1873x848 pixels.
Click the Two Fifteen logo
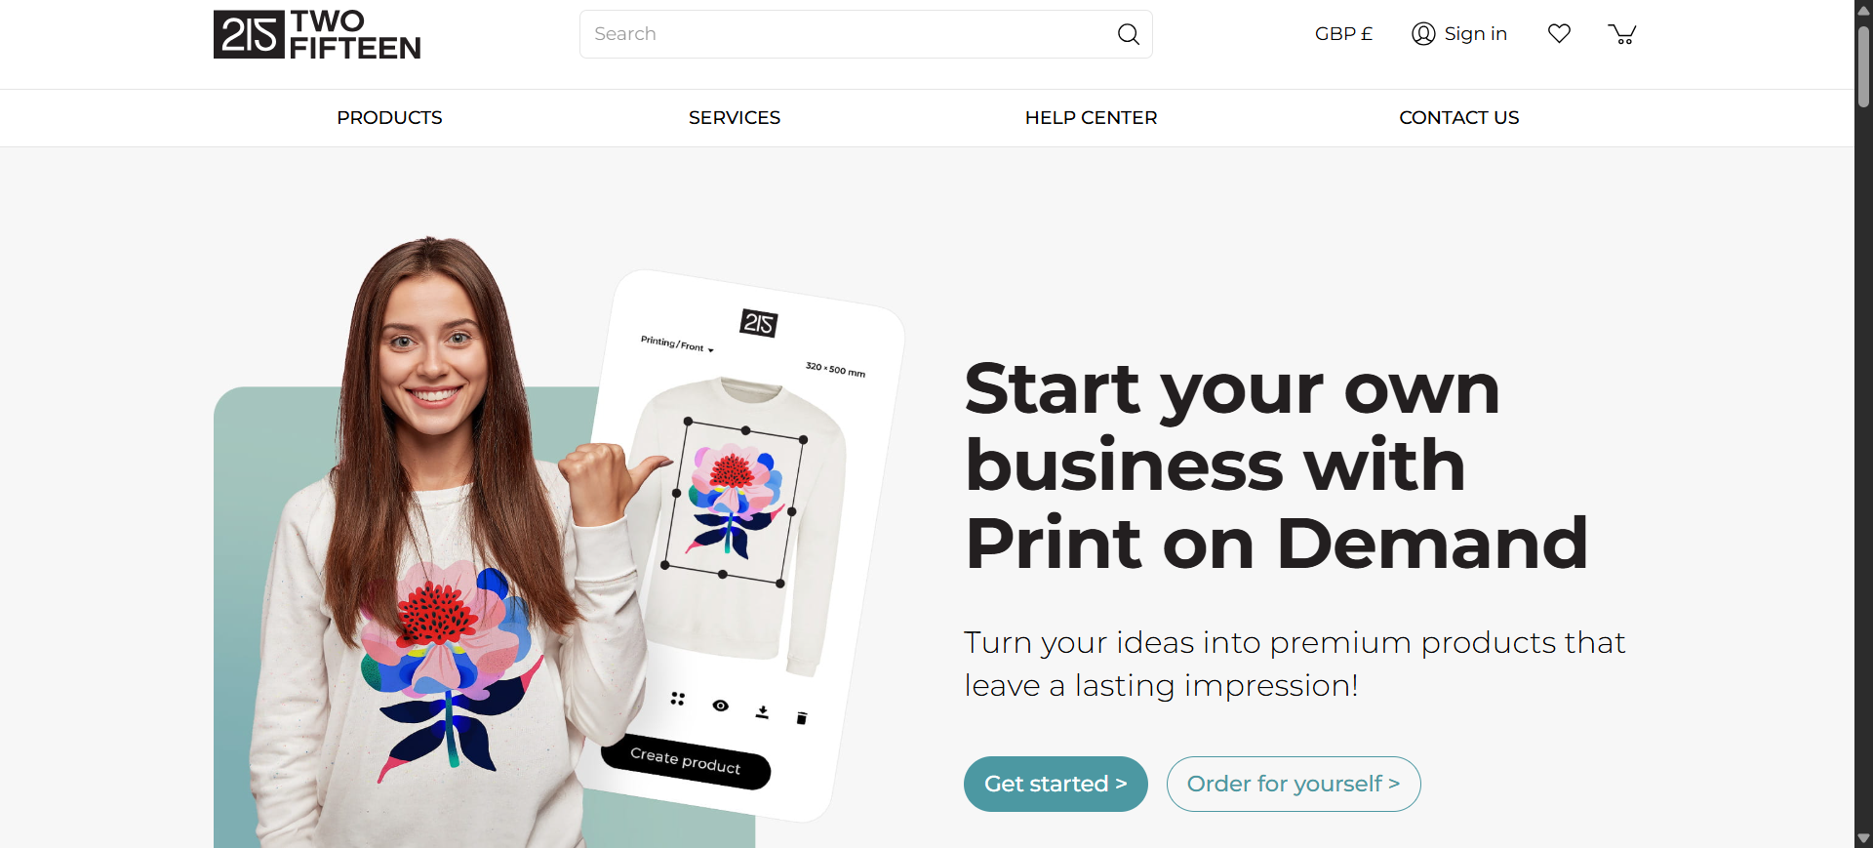coord(317,34)
